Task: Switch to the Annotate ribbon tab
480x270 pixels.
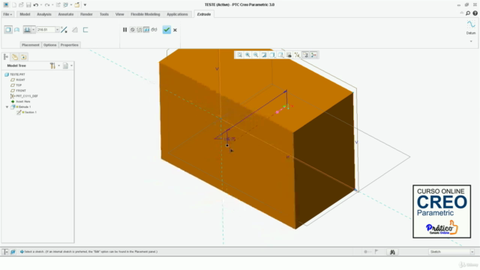Action: 66,14
